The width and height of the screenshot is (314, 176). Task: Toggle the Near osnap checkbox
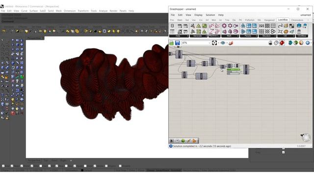(12, 166)
